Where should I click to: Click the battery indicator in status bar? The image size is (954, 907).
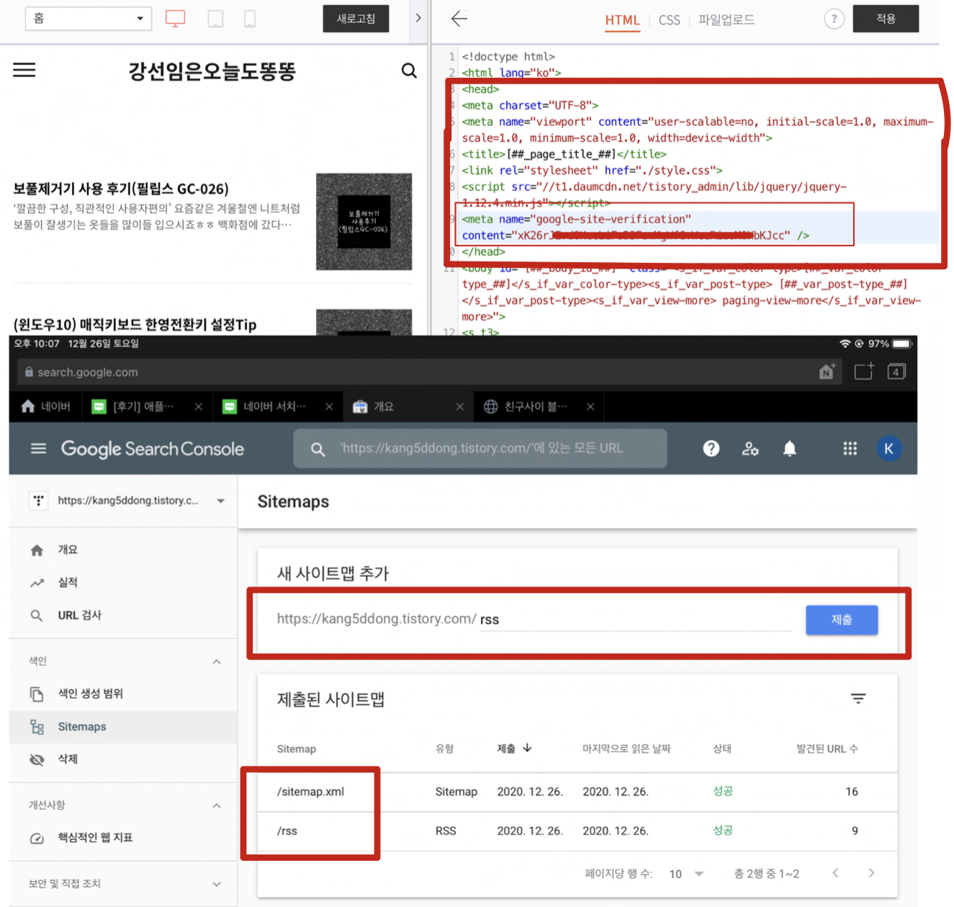click(901, 344)
